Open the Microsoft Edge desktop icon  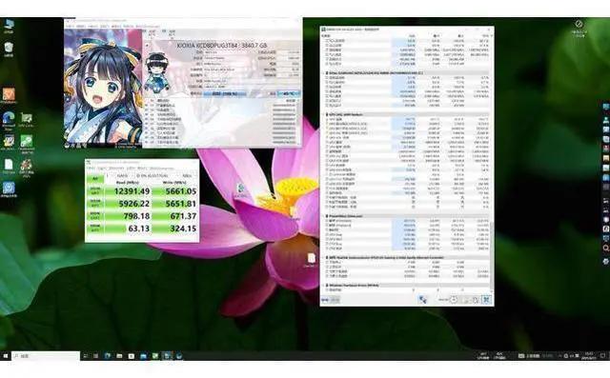pyautogui.click(x=9, y=119)
